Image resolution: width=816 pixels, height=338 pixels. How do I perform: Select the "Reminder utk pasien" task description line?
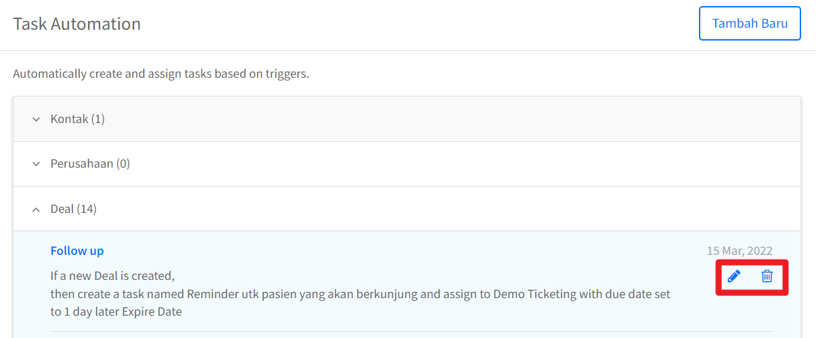coord(361,294)
